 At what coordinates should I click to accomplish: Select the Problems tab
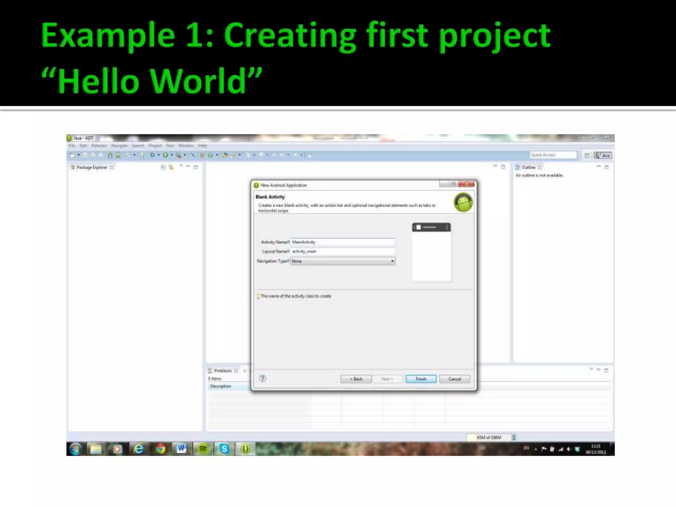point(223,371)
